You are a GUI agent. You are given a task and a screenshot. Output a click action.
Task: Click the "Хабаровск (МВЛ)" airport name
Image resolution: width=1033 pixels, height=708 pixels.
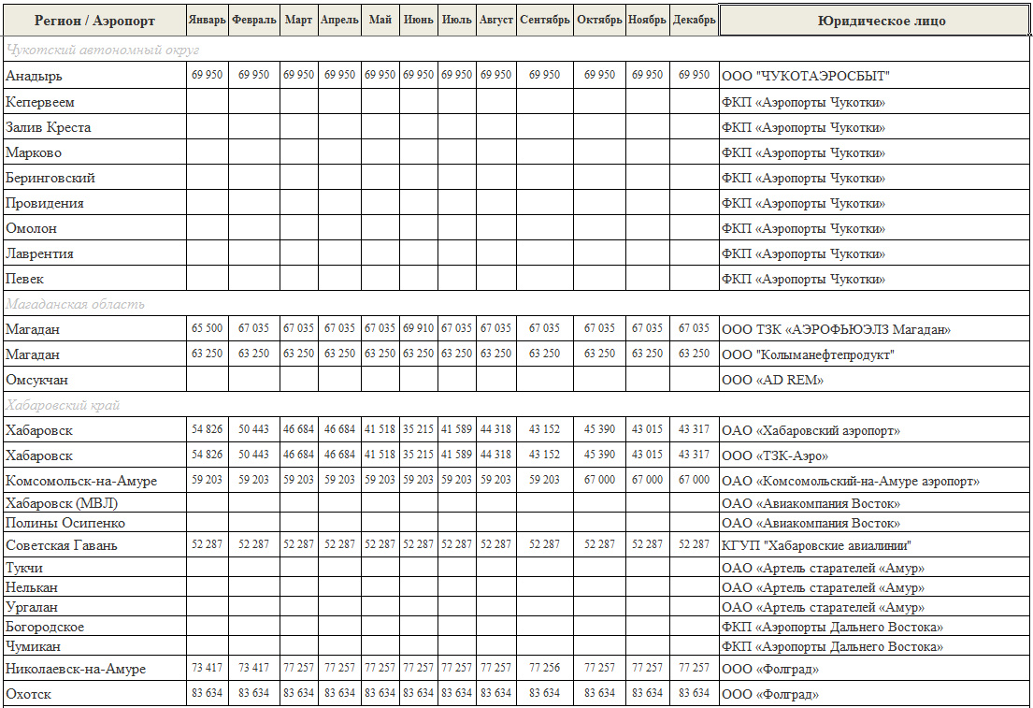click(x=62, y=503)
